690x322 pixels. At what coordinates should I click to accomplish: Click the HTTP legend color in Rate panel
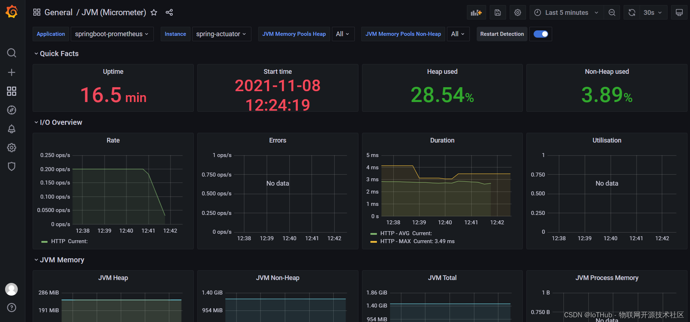pos(45,242)
